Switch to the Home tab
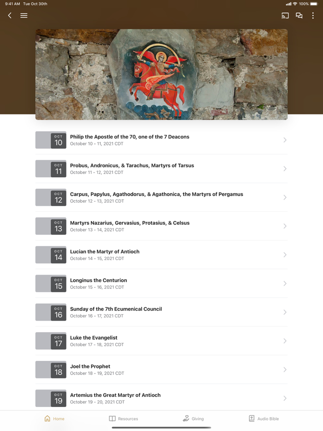The width and height of the screenshot is (323, 431). point(54,419)
